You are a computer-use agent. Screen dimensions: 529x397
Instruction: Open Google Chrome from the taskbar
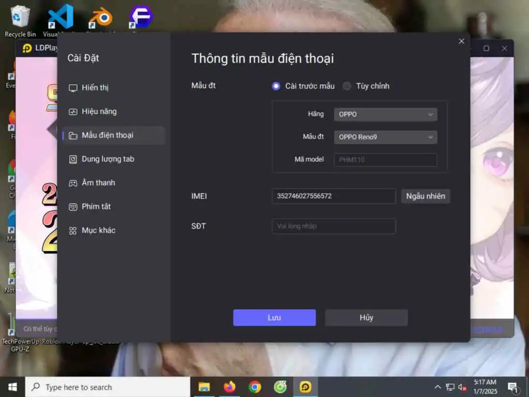coord(255,387)
